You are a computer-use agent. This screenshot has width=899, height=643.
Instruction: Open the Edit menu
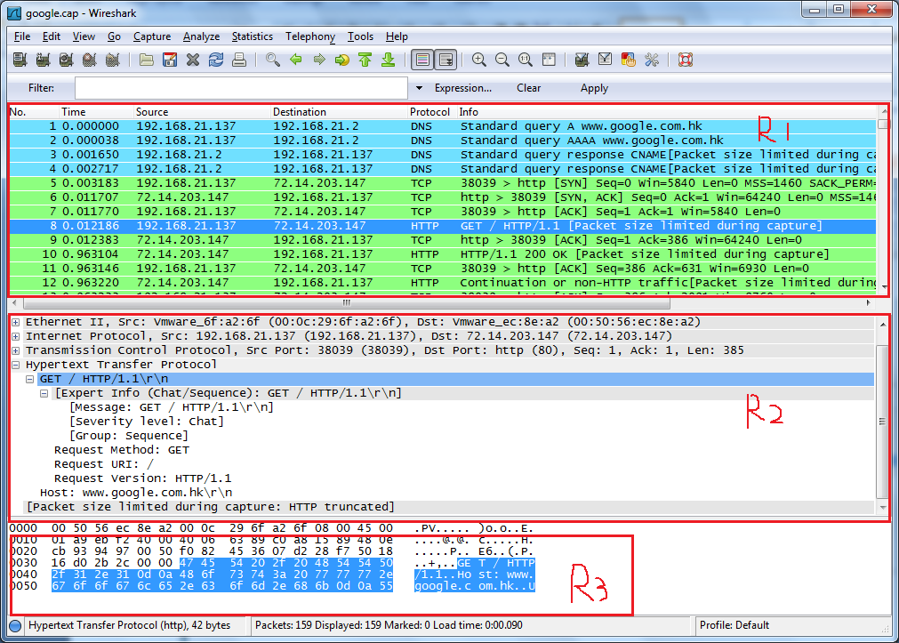[51, 36]
